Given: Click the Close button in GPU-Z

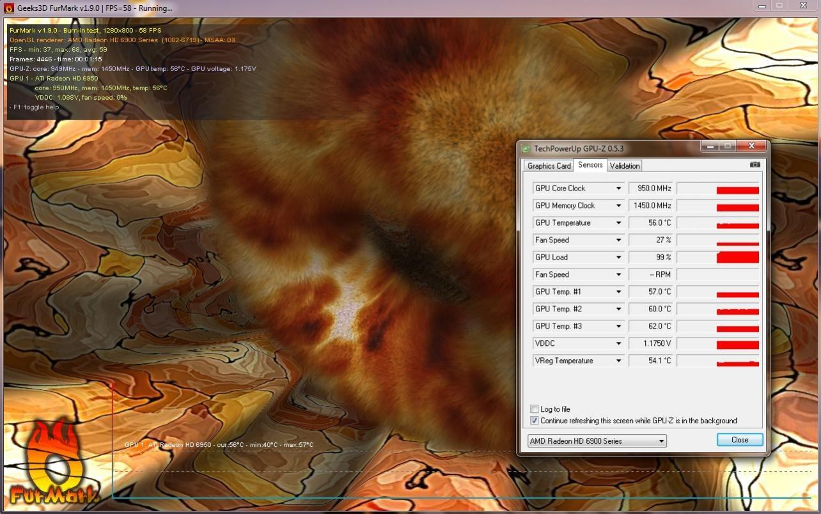Looking at the screenshot, I should [740, 440].
